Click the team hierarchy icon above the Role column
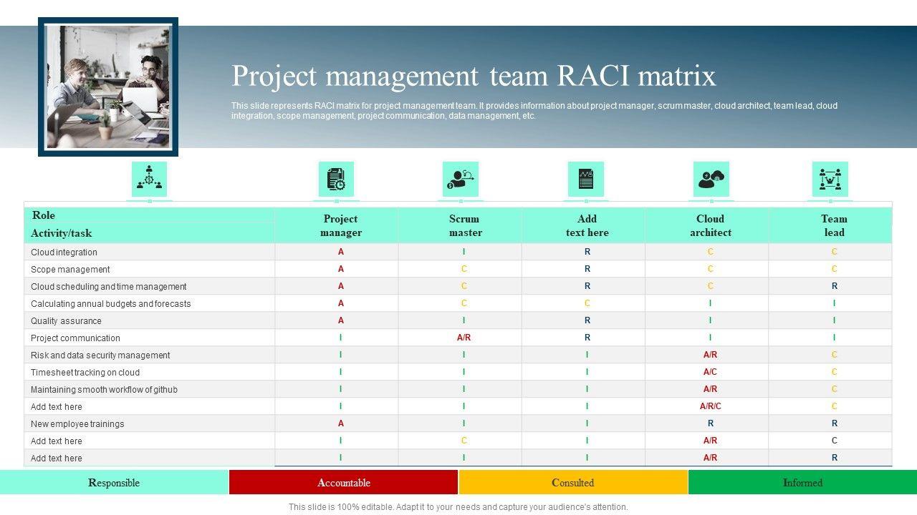917x515 pixels. [x=149, y=179]
